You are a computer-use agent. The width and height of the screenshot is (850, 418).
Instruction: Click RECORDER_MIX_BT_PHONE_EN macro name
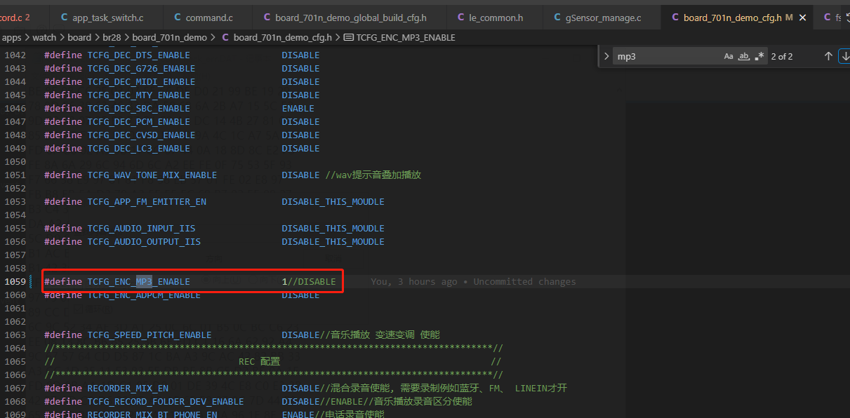click(152, 414)
